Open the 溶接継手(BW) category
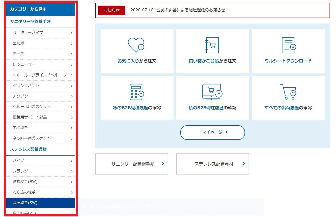 pyautogui.click(x=25, y=182)
